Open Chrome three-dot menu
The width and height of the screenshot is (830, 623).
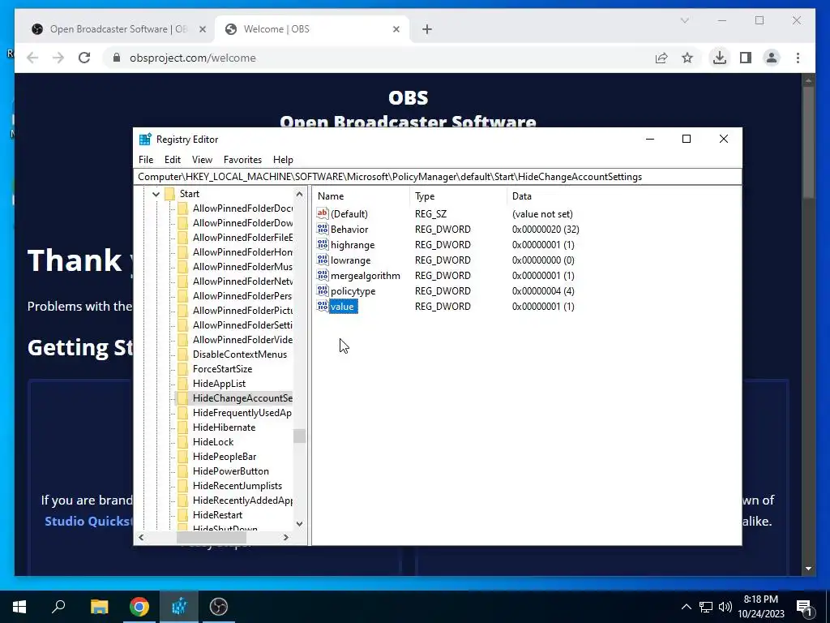pos(798,58)
